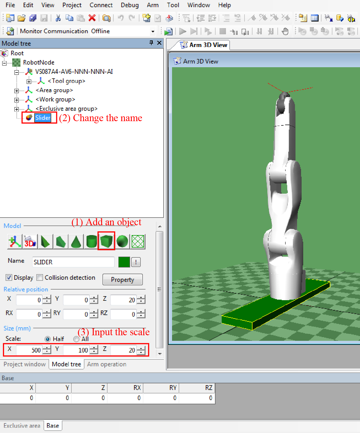Click the 3D model import icon
The height and width of the screenshot is (433, 360).
(x=30, y=241)
